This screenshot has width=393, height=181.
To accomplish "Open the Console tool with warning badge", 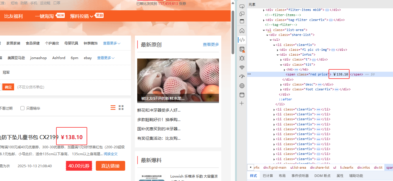I will point(242,49).
